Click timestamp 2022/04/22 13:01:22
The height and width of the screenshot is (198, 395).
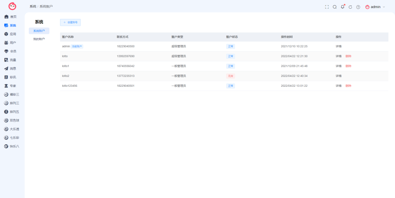(x=294, y=86)
